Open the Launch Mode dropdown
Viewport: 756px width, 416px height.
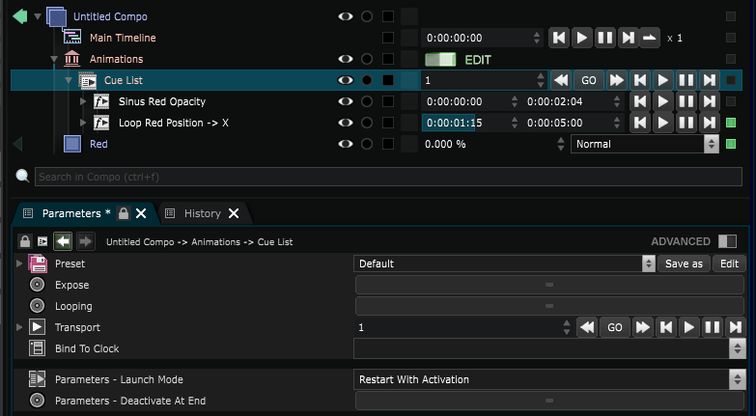click(549, 379)
